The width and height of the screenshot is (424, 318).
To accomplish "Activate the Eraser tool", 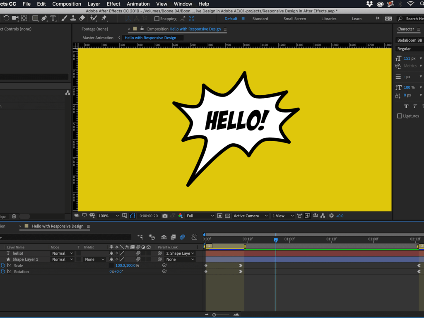I will pos(82,19).
